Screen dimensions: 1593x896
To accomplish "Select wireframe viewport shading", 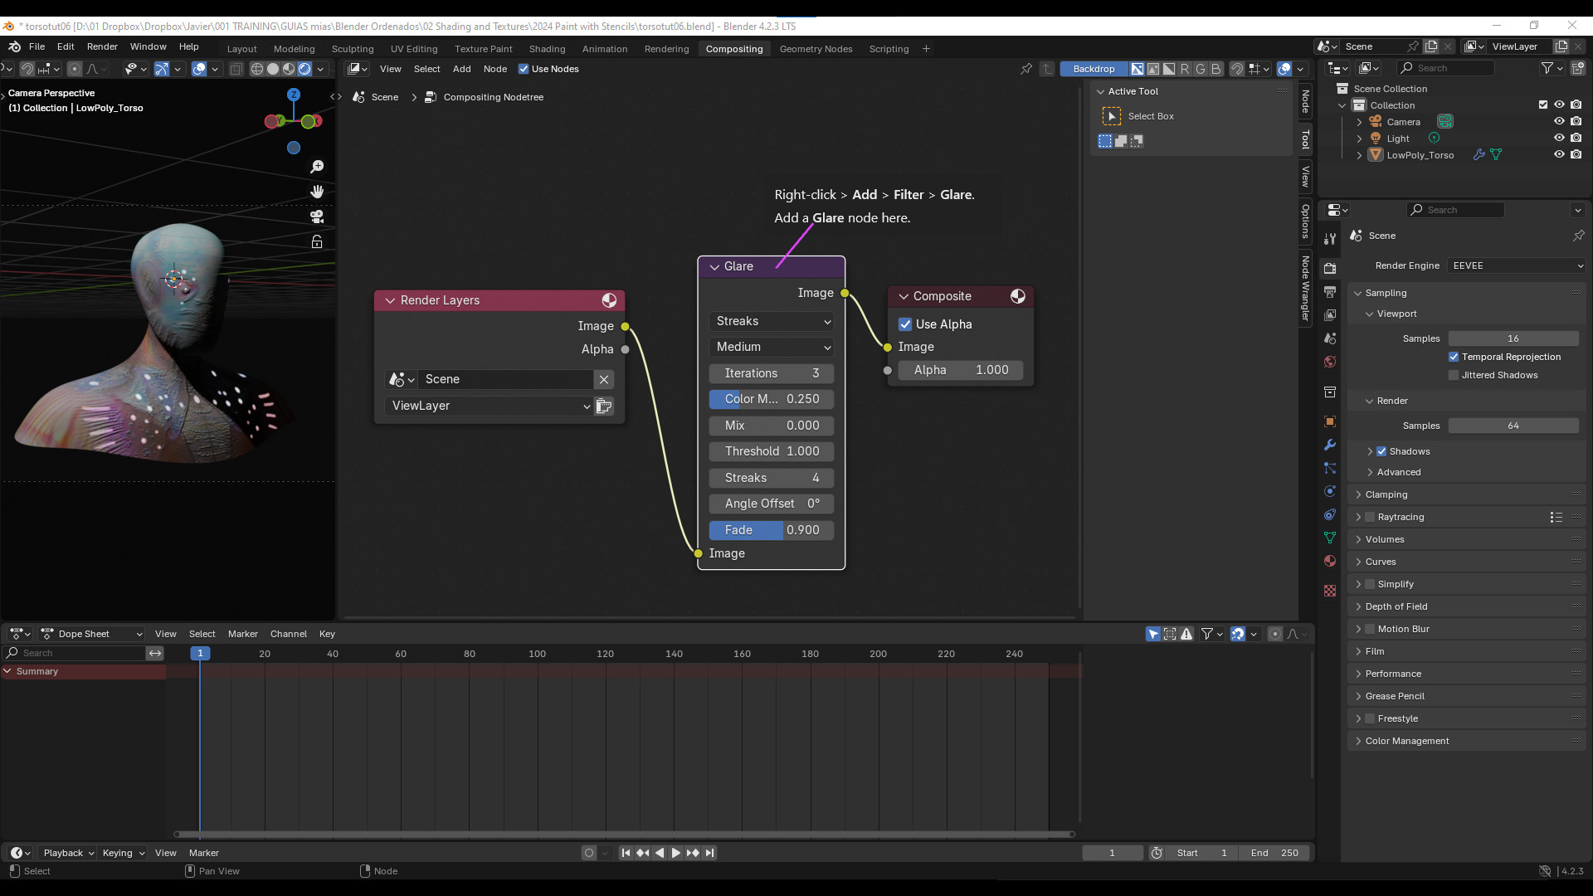I will point(257,69).
